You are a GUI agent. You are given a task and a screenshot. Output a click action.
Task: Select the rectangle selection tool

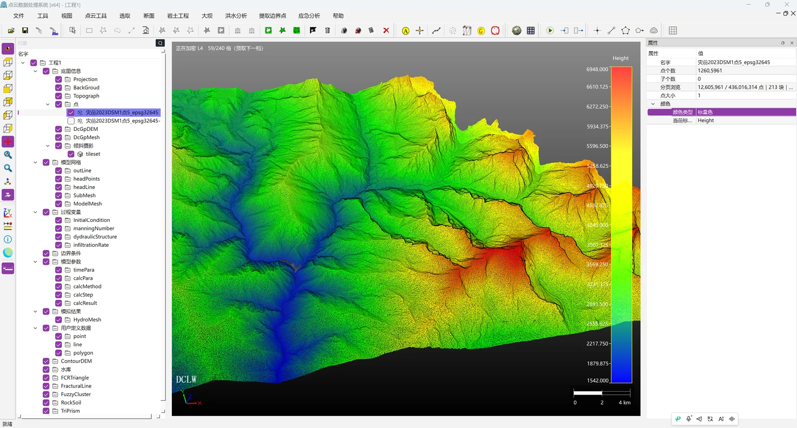click(89, 30)
